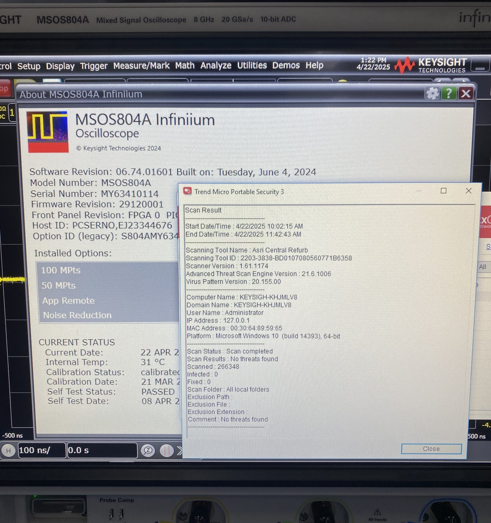
Task: Close the Trend Micro window with X
Action: click(468, 191)
